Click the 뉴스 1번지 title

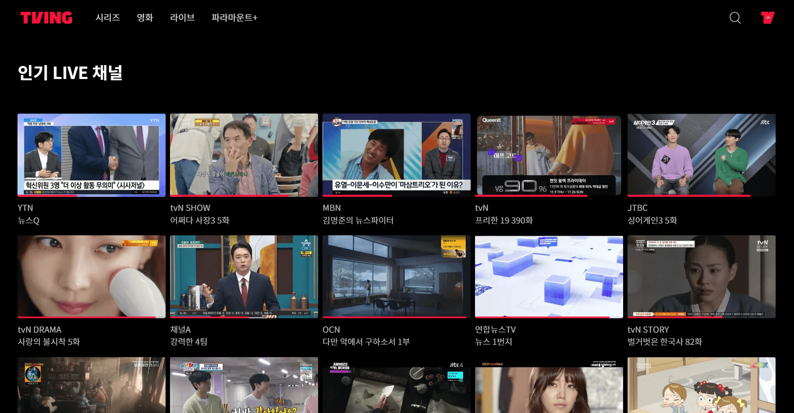(493, 342)
